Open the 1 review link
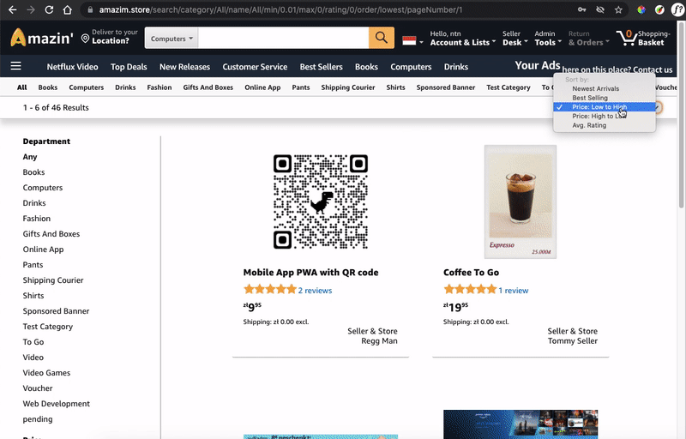This screenshot has height=439, width=686. tap(514, 291)
